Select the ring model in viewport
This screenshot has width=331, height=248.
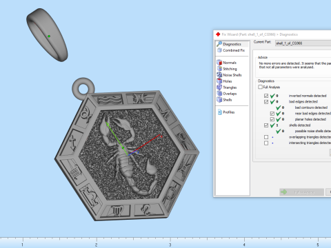(47, 35)
